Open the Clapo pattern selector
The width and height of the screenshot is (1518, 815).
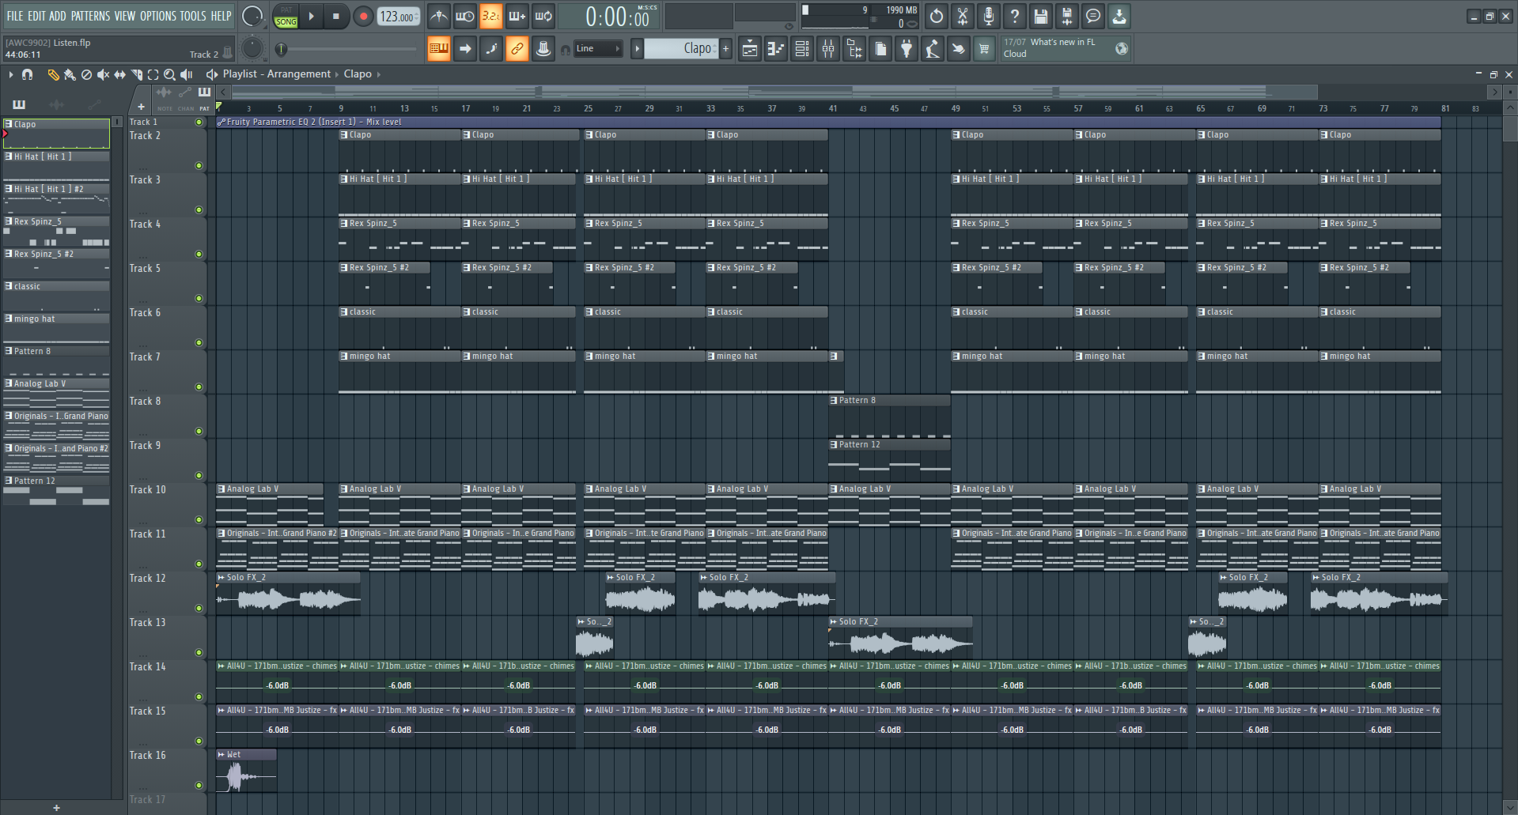[x=681, y=49]
